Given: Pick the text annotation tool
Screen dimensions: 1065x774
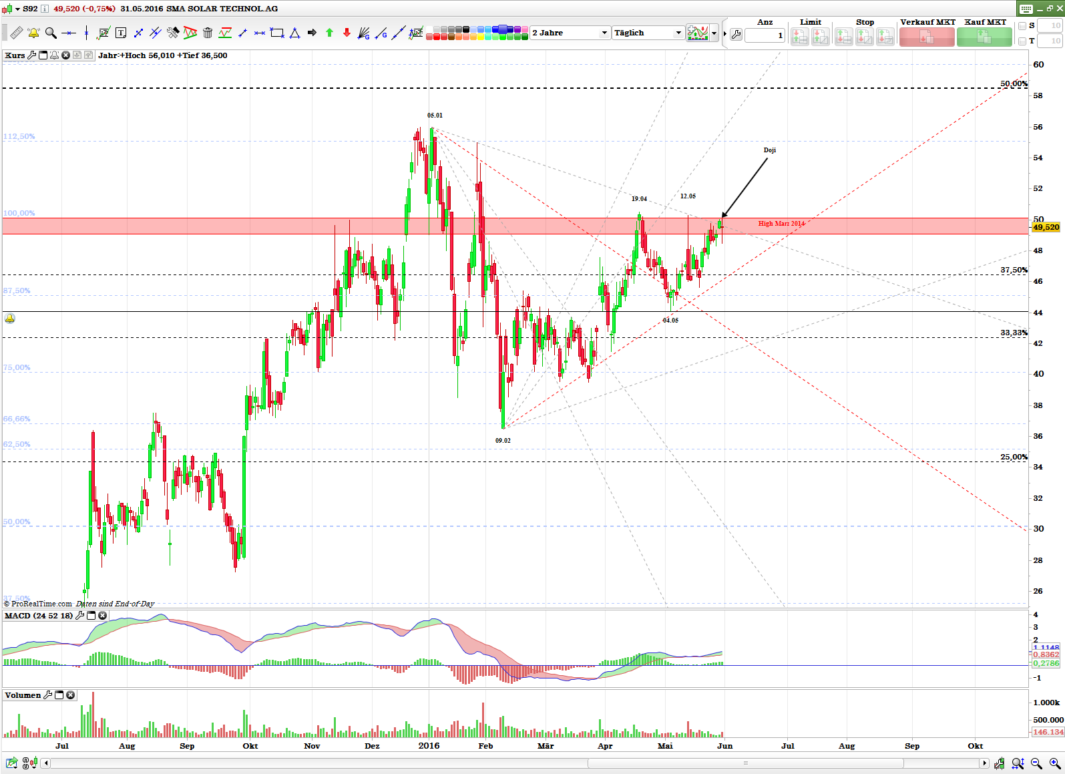Looking at the screenshot, I should point(121,33).
